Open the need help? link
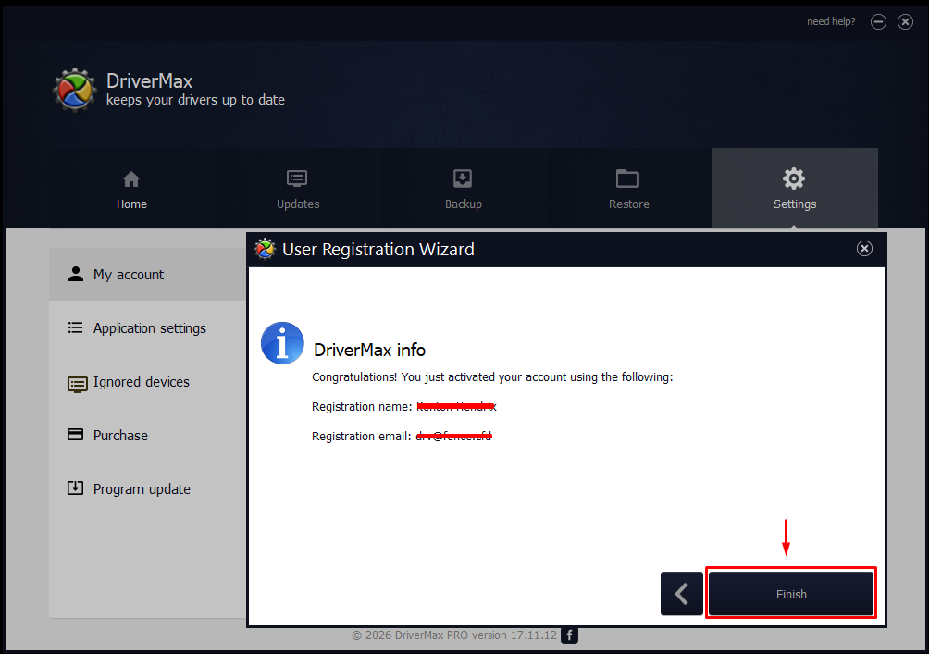This screenshot has width=929, height=654. pyautogui.click(x=831, y=21)
